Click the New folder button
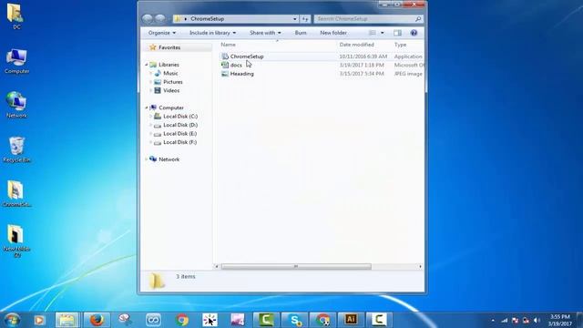Screen dimensions: 583x328 click(333, 33)
